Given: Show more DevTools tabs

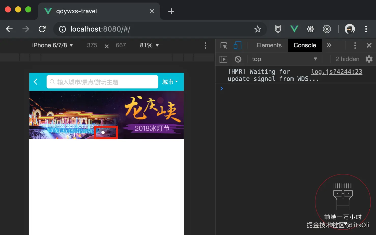Looking at the screenshot, I should click(329, 45).
